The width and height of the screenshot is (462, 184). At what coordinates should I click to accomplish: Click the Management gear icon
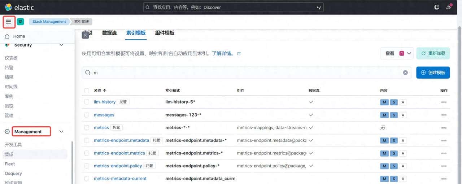click(7, 132)
